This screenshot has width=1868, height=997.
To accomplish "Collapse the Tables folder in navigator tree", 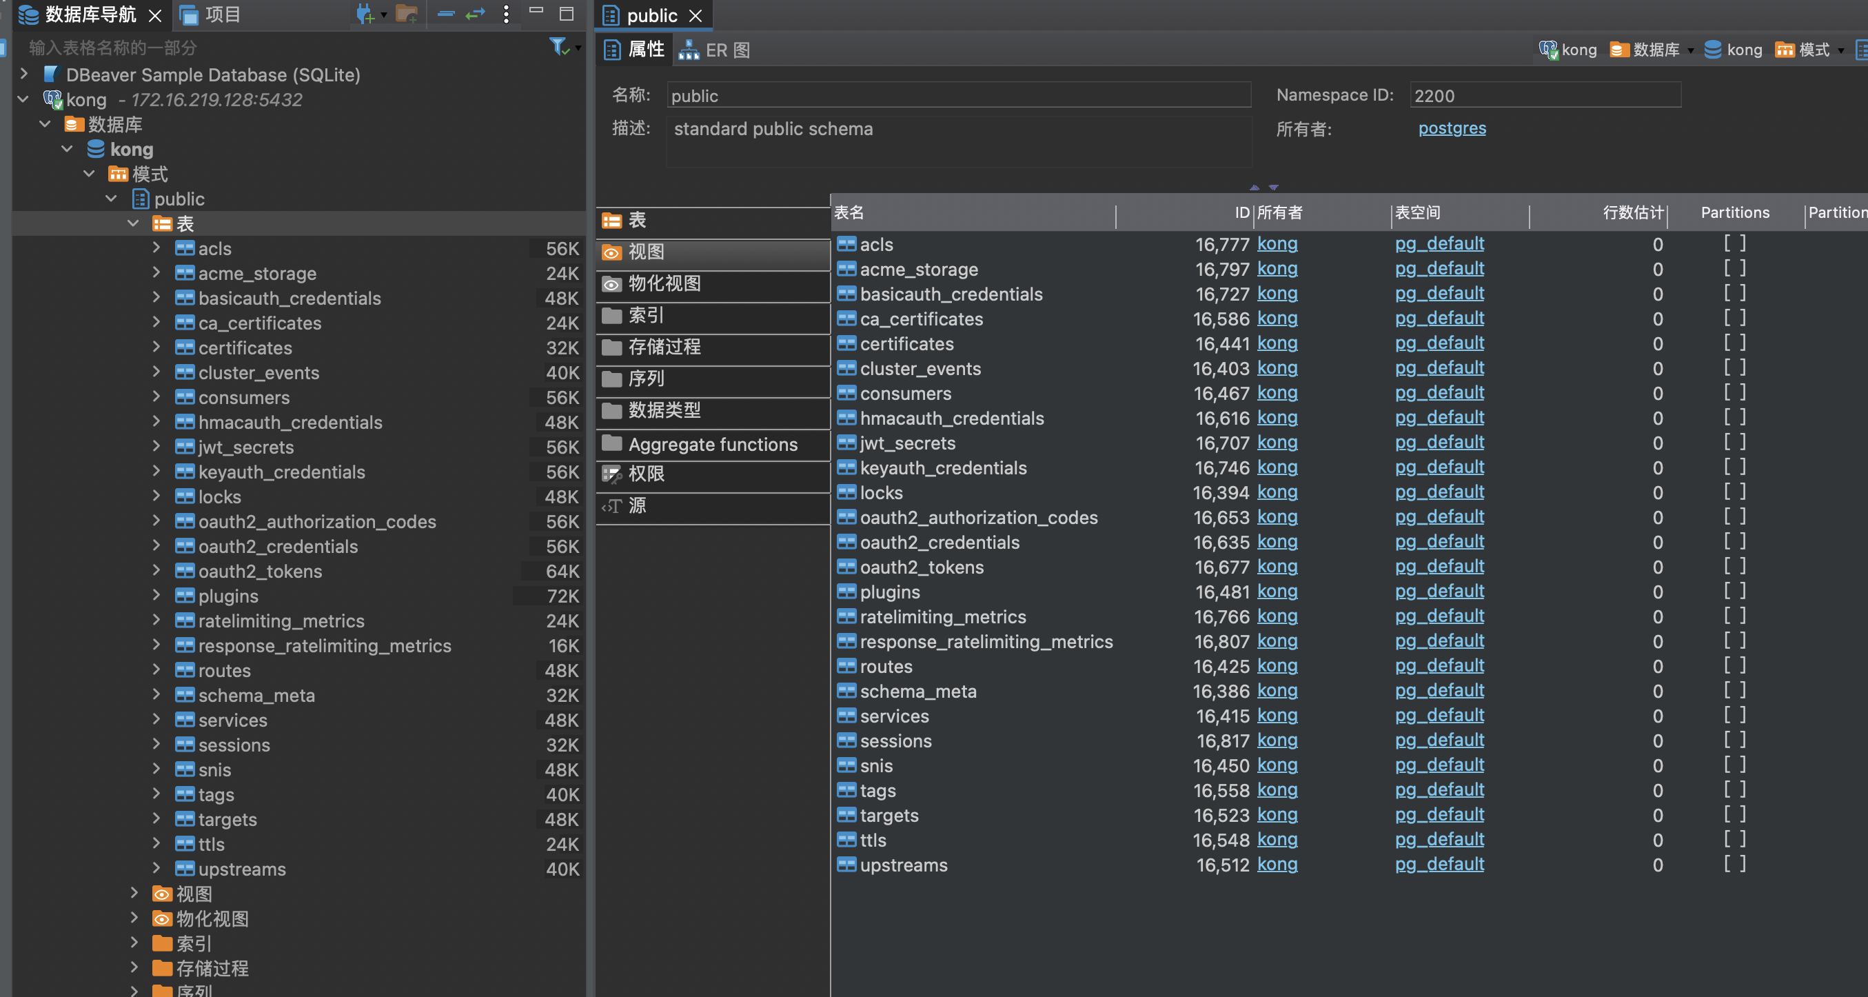I will (134, 223).
